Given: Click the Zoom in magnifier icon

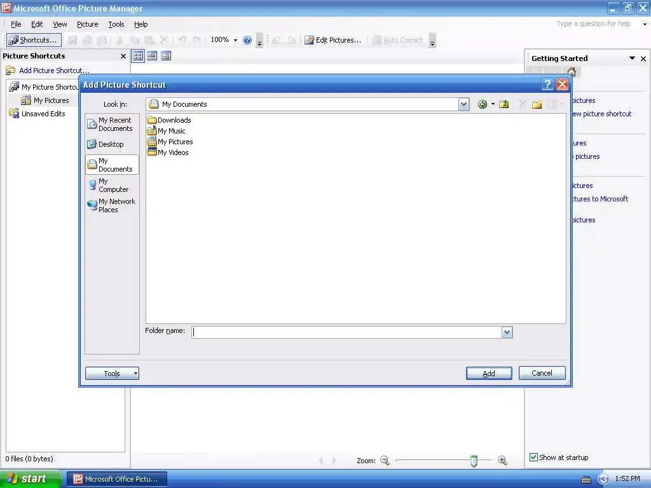Looking at the screenshot, I should click(x=502, y=460).
